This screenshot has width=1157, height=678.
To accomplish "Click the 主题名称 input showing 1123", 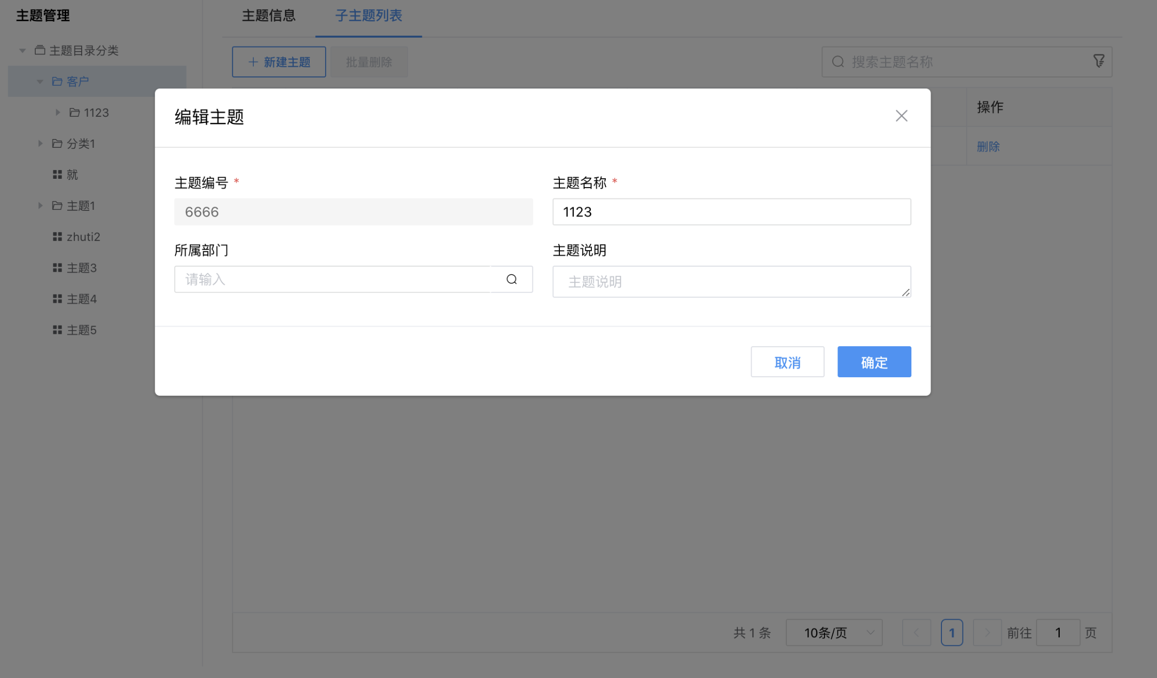I will coord(731,211).
